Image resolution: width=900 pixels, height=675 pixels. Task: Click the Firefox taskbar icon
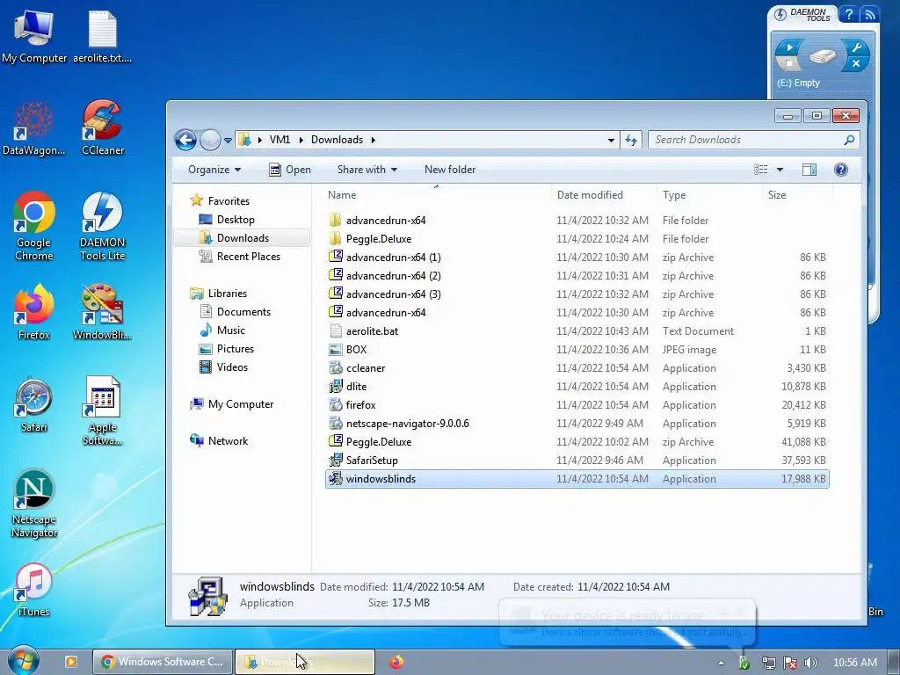[x=396, y=662]
